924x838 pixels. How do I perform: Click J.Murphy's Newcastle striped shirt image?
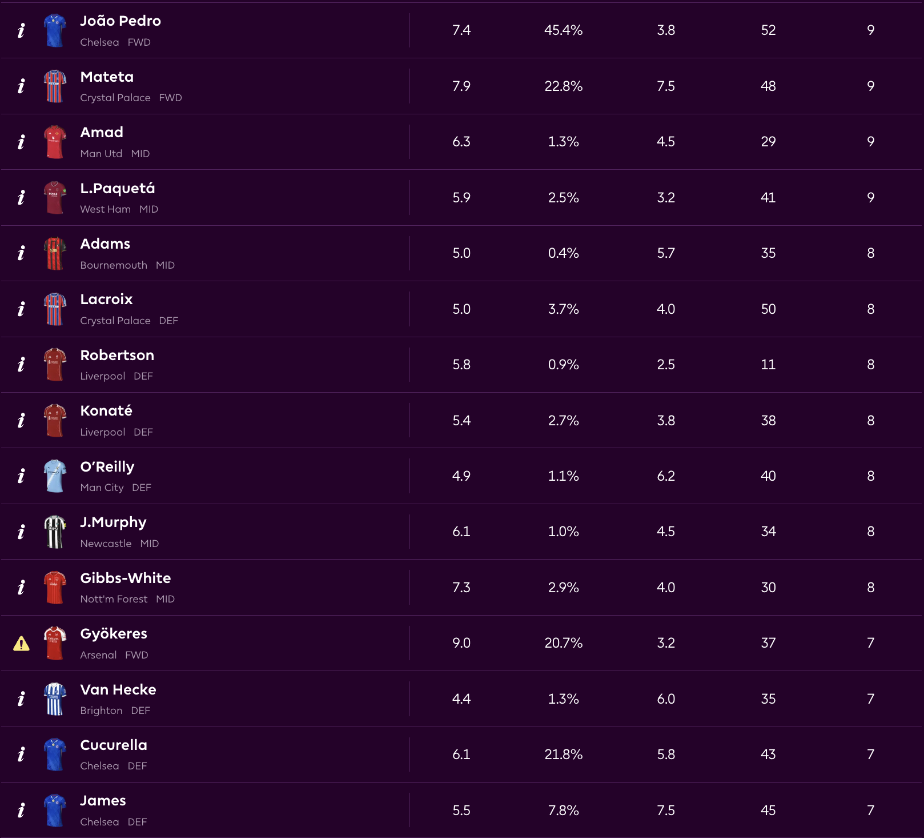(55, 532)
